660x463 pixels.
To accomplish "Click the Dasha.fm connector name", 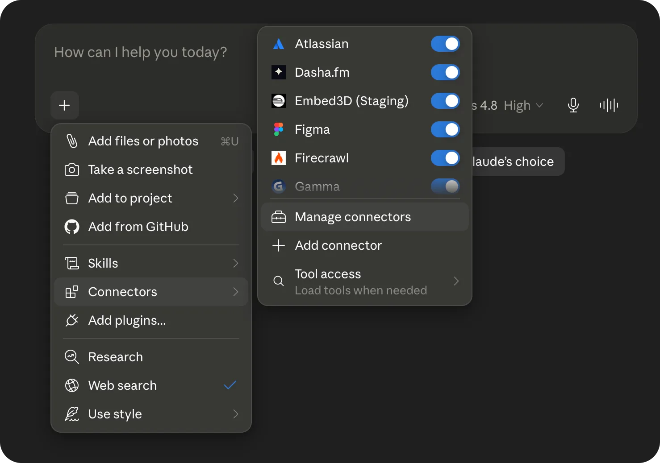I will coord(322,72).
